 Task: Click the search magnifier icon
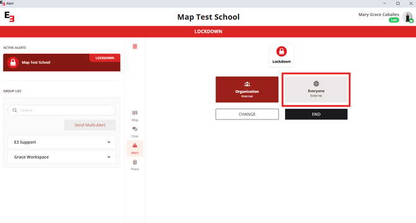[x=15, y=110]
